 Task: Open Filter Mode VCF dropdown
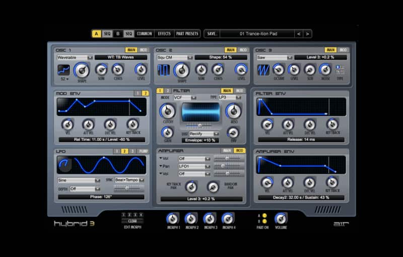pyautogui.click(x=185, y=98)
